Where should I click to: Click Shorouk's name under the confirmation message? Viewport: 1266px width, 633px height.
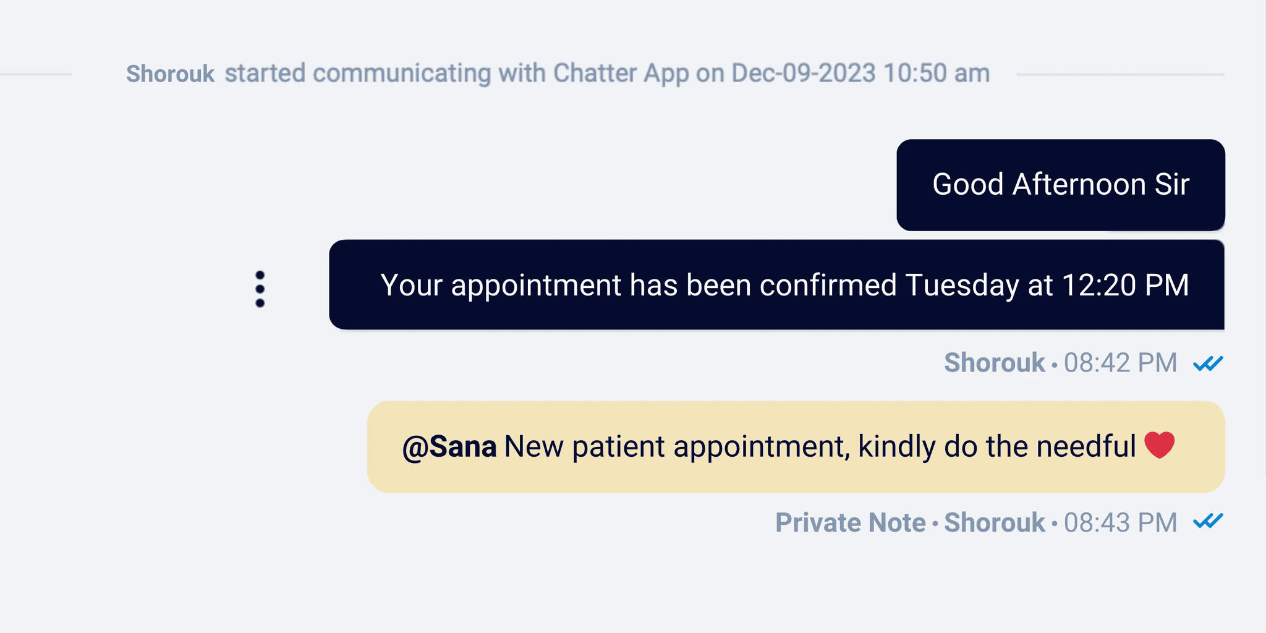pos(994,362)
